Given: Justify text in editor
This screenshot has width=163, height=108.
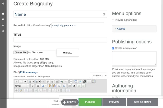Looking at the screenshot, I should 38,86.
